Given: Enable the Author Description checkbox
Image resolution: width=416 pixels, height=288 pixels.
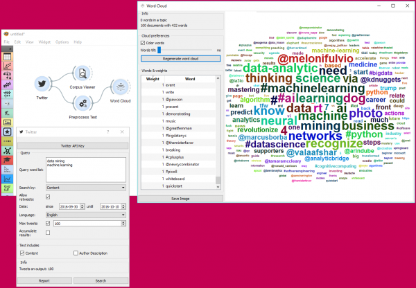Looking at the screenshot, I should (76, 253).
